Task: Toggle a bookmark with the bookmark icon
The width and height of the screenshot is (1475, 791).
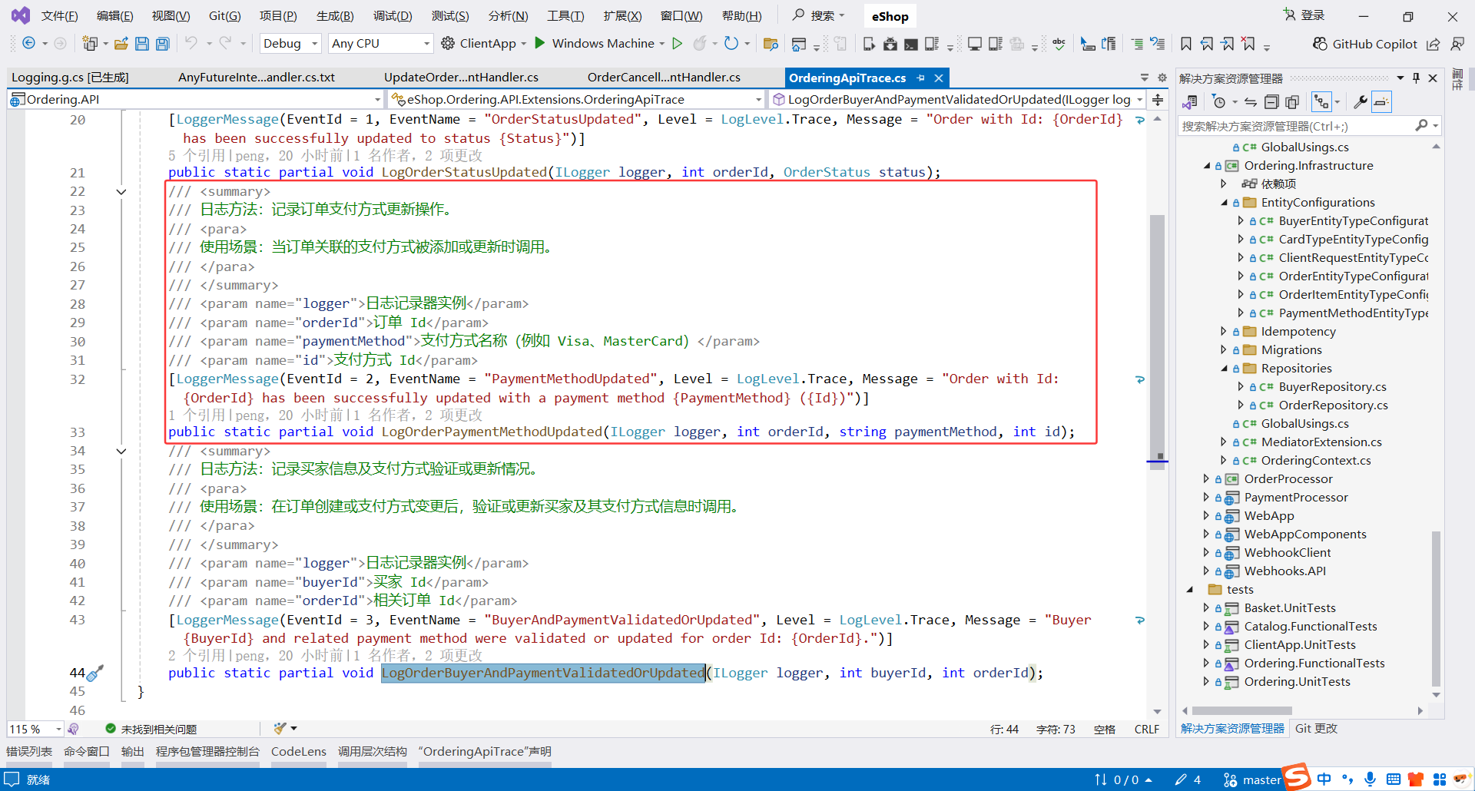Action: (1186, 44)
